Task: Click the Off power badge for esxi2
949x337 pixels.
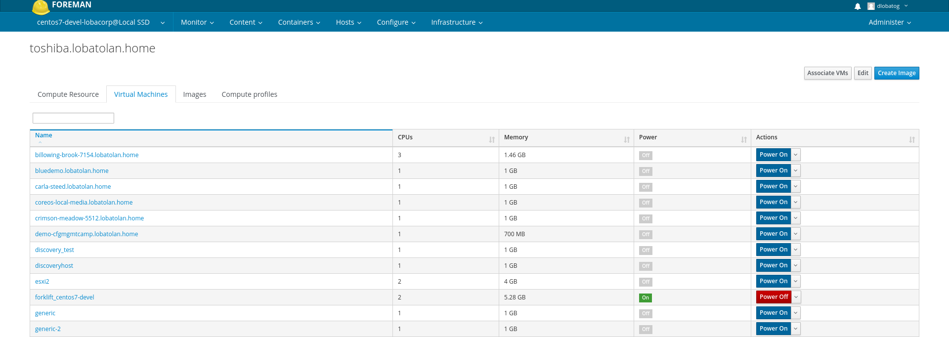Action: click(646, 282)
